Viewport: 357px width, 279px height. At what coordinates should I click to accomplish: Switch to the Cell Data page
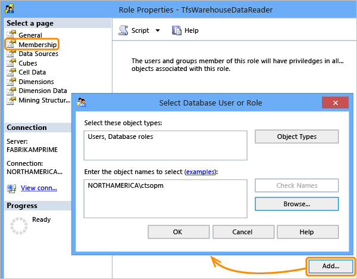click(x=32, y=72)
